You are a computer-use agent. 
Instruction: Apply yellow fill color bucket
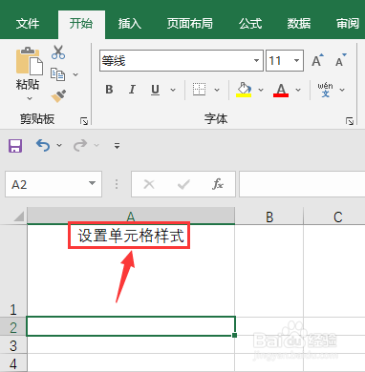click(x=244, y=90)
